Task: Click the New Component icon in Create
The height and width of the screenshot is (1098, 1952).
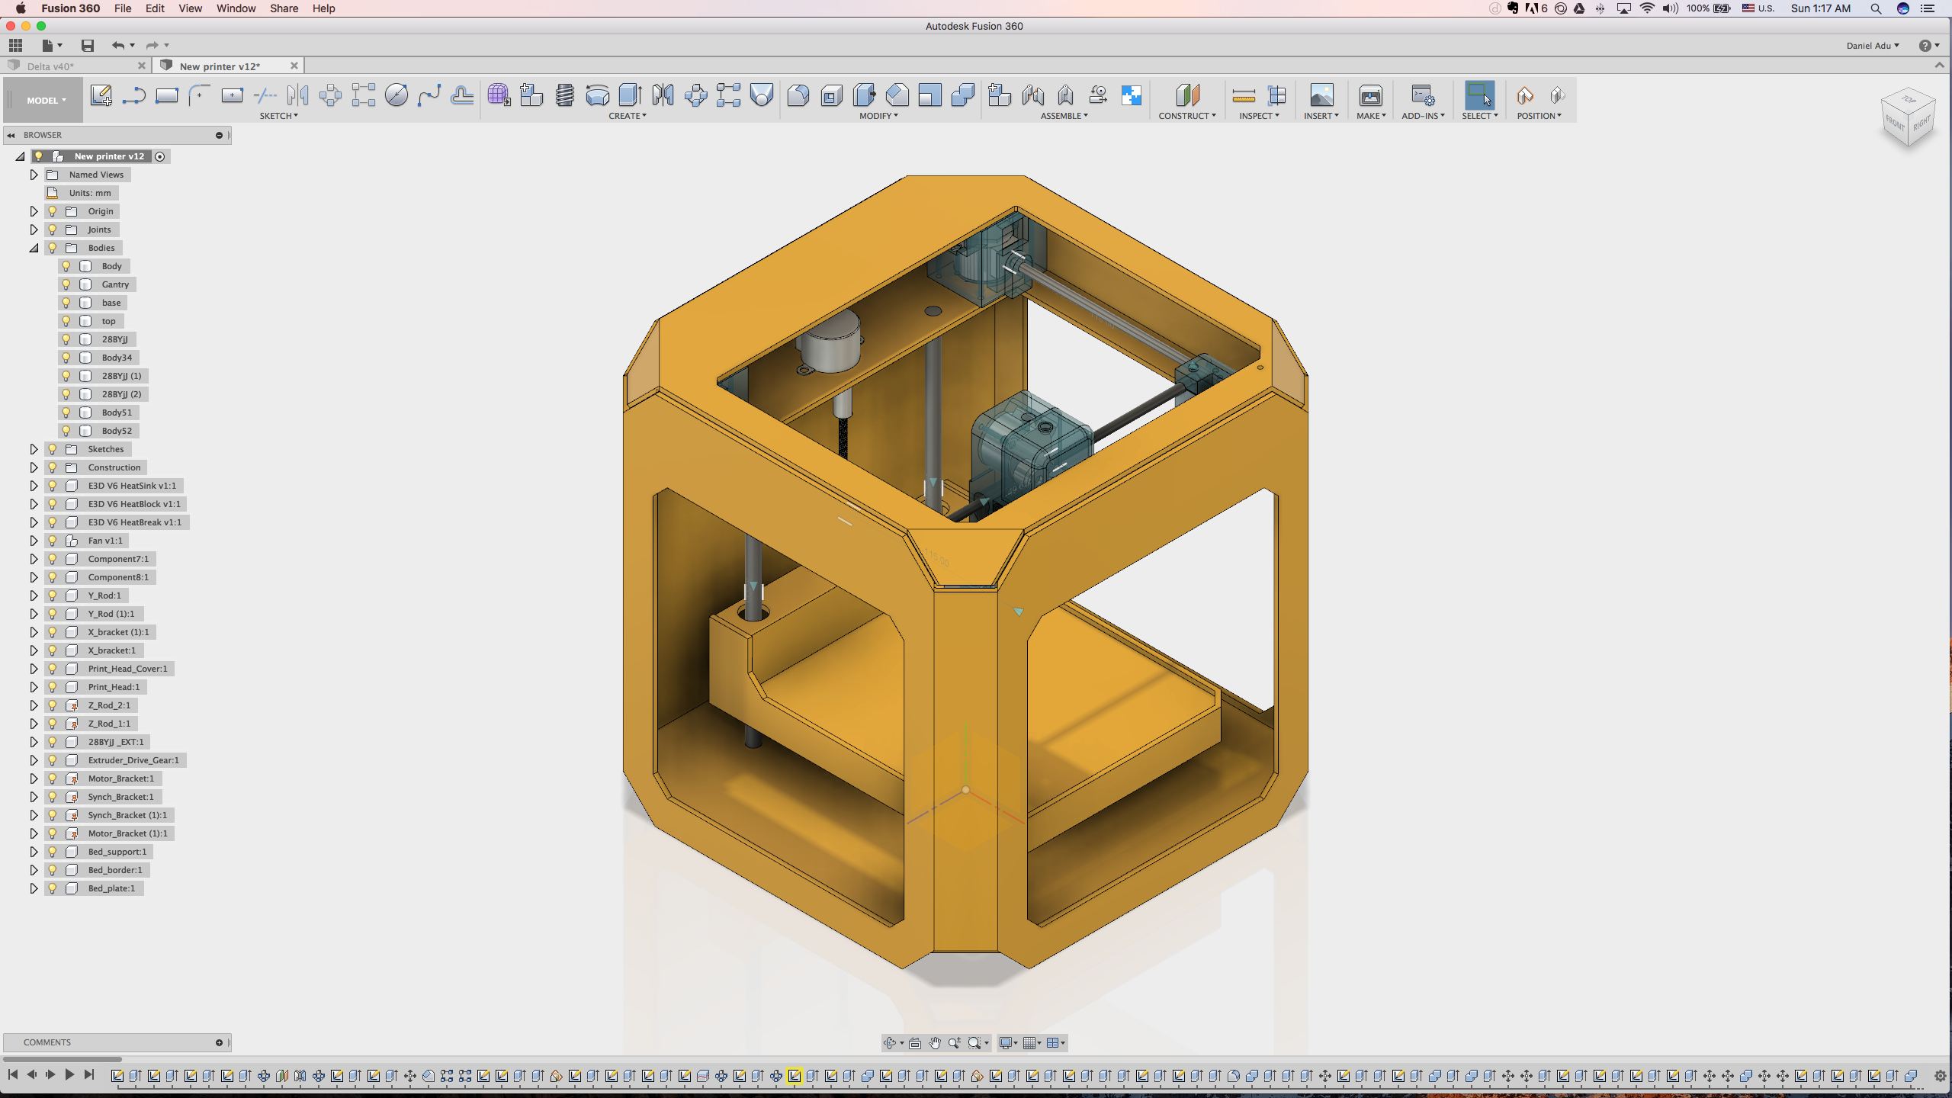Action: pos(531,95)
